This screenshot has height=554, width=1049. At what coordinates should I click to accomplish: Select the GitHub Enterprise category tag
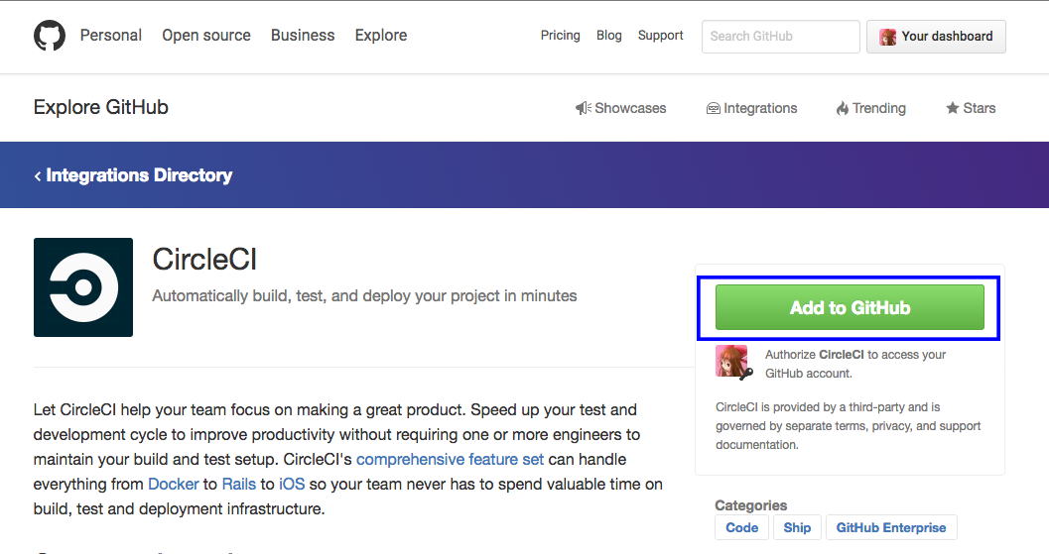coord(891,527)
